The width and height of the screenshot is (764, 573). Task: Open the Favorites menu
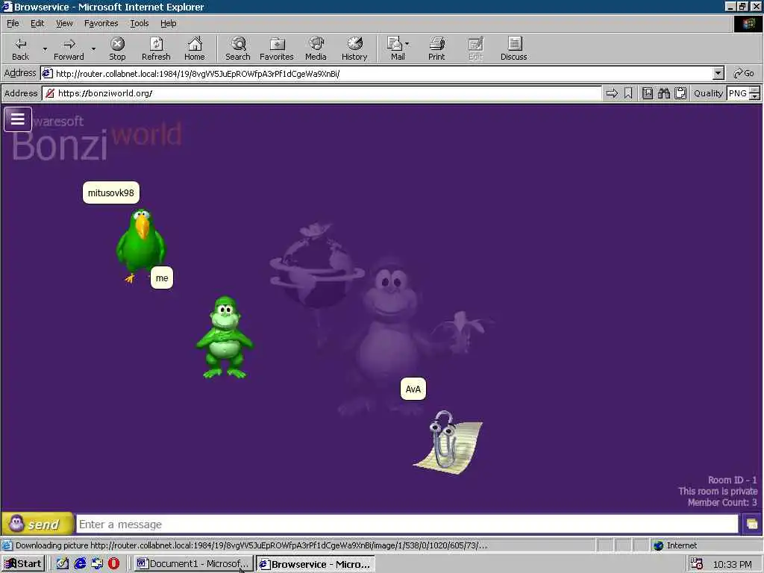(x=101, y=23)
